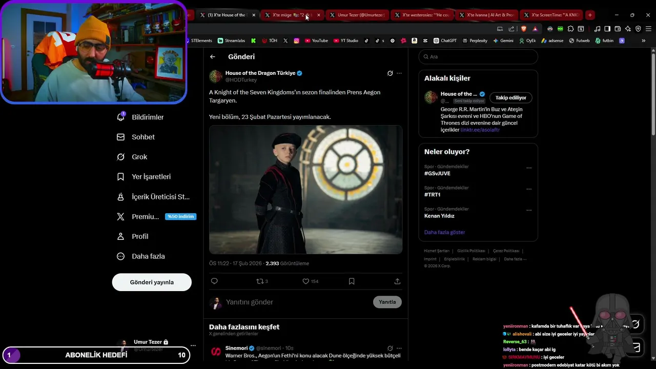Bookmark the post with the ribbon icon
656x369 pixels.
coord(352,281)
